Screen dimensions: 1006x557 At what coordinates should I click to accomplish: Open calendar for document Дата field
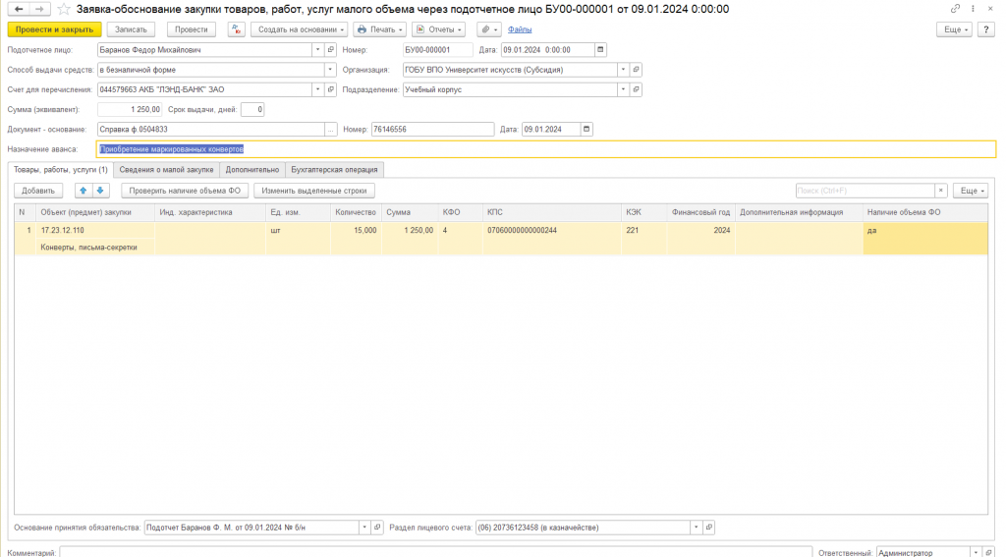600,49
